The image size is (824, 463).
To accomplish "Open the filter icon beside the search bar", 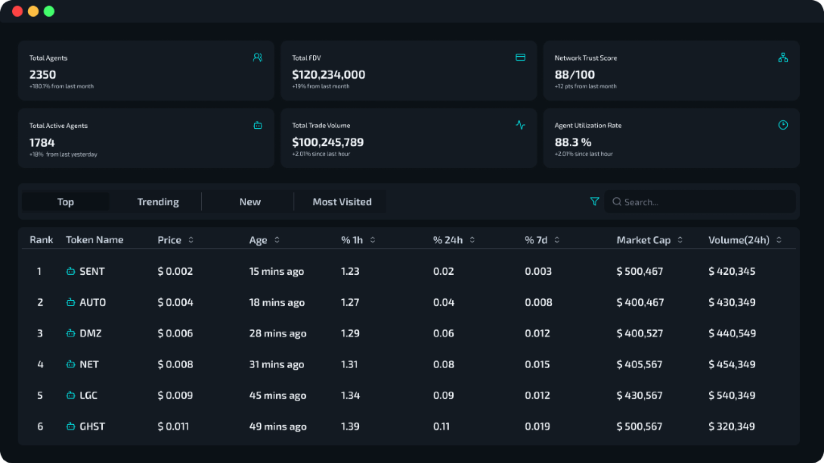I will pos(595,202).
